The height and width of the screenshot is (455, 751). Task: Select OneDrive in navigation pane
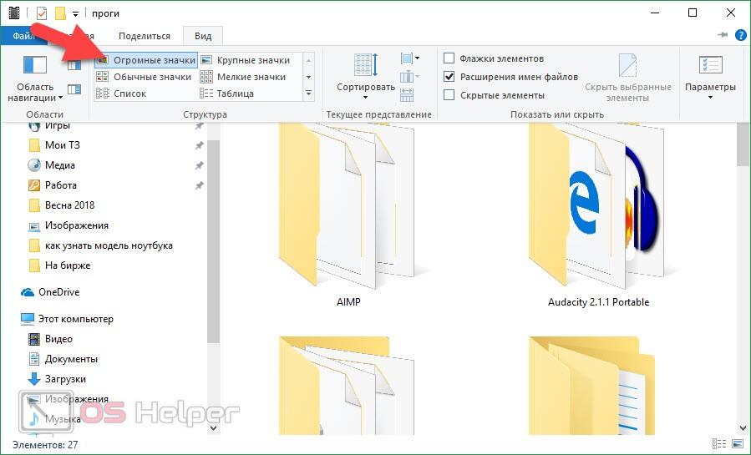click(x=58, y=292)
